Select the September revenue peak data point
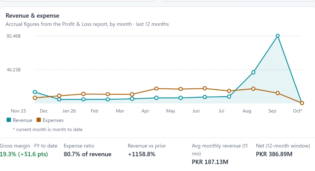 pyautogui.click(x=278, y=36)
